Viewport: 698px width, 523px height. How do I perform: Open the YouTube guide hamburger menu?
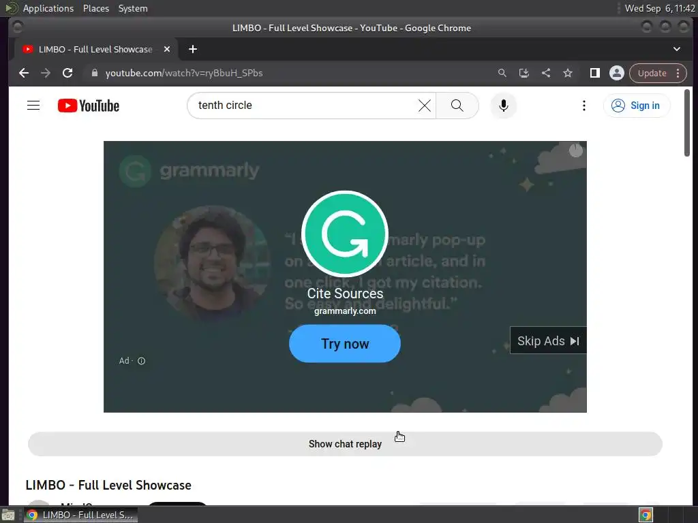click(33, 106)
